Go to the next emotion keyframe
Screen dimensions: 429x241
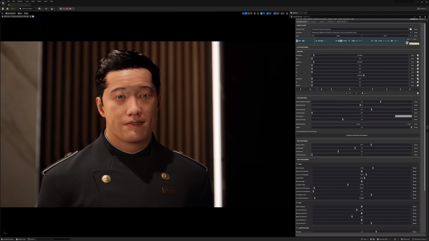tap(350, 93)
